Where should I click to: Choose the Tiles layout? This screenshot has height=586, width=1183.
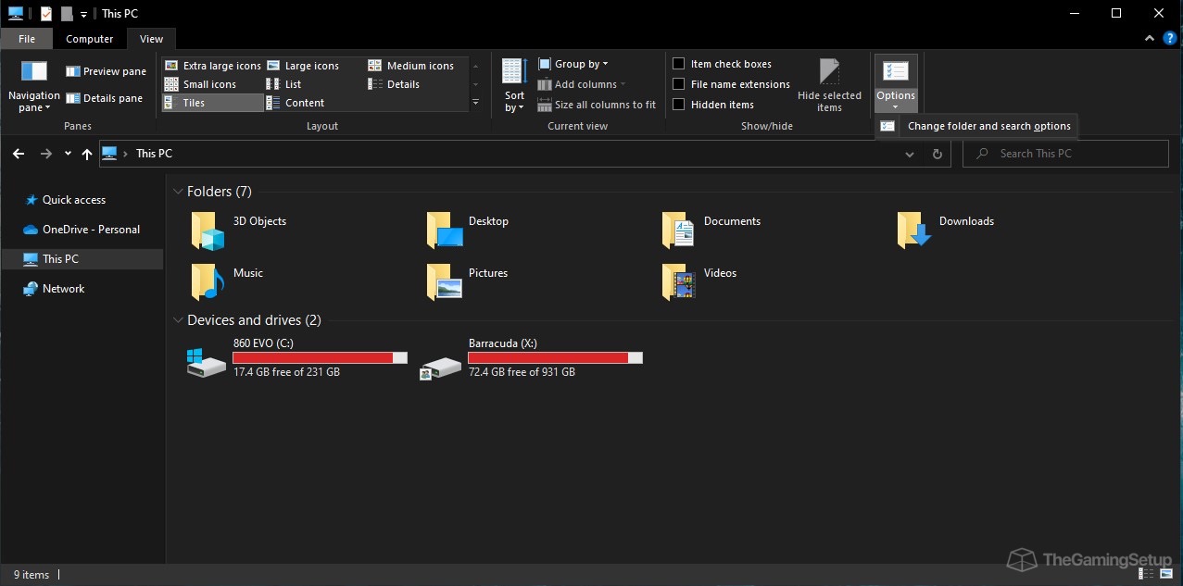click(x=212, y=103)
